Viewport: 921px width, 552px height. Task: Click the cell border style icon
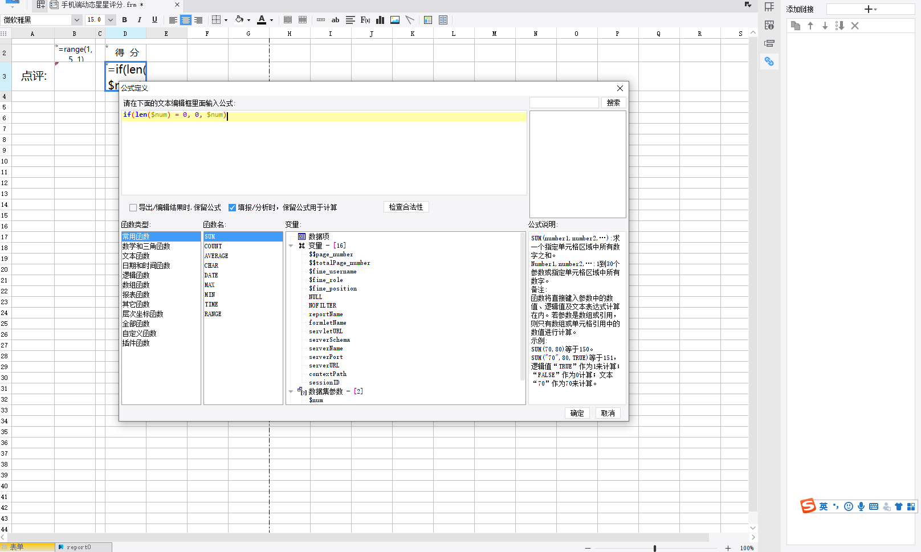216,20
